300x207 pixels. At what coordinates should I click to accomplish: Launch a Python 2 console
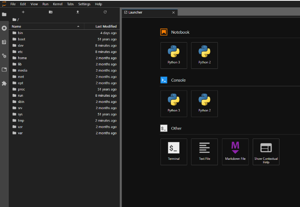(204, 103)
